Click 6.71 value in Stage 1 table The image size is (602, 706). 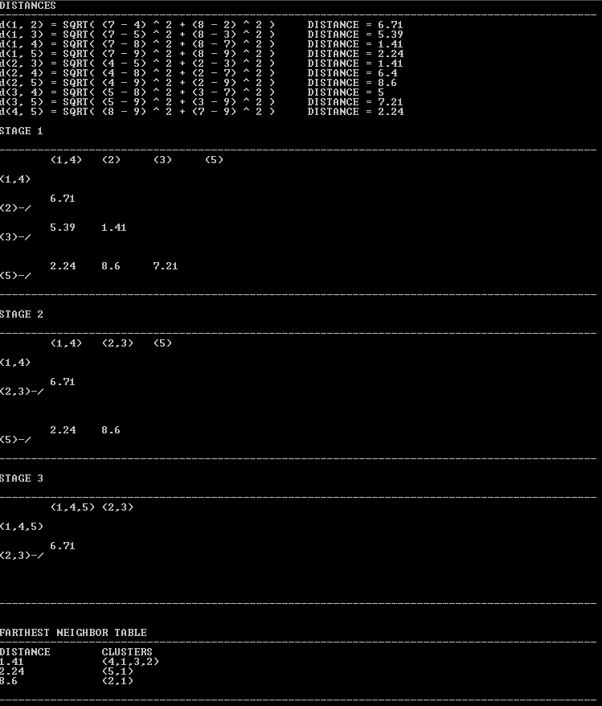pyautogui.click(x=63, y=199)
